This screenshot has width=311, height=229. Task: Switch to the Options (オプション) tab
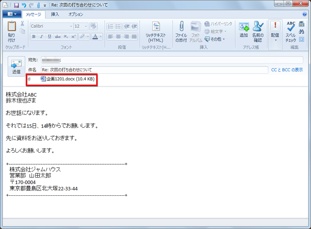tap(76, 14)
